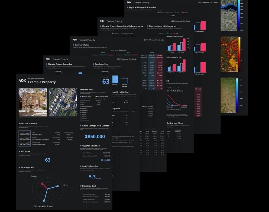The width and height of the screenshot is (269, 212).
Task: Click the About The Property heading
Action: coord(28,123)
